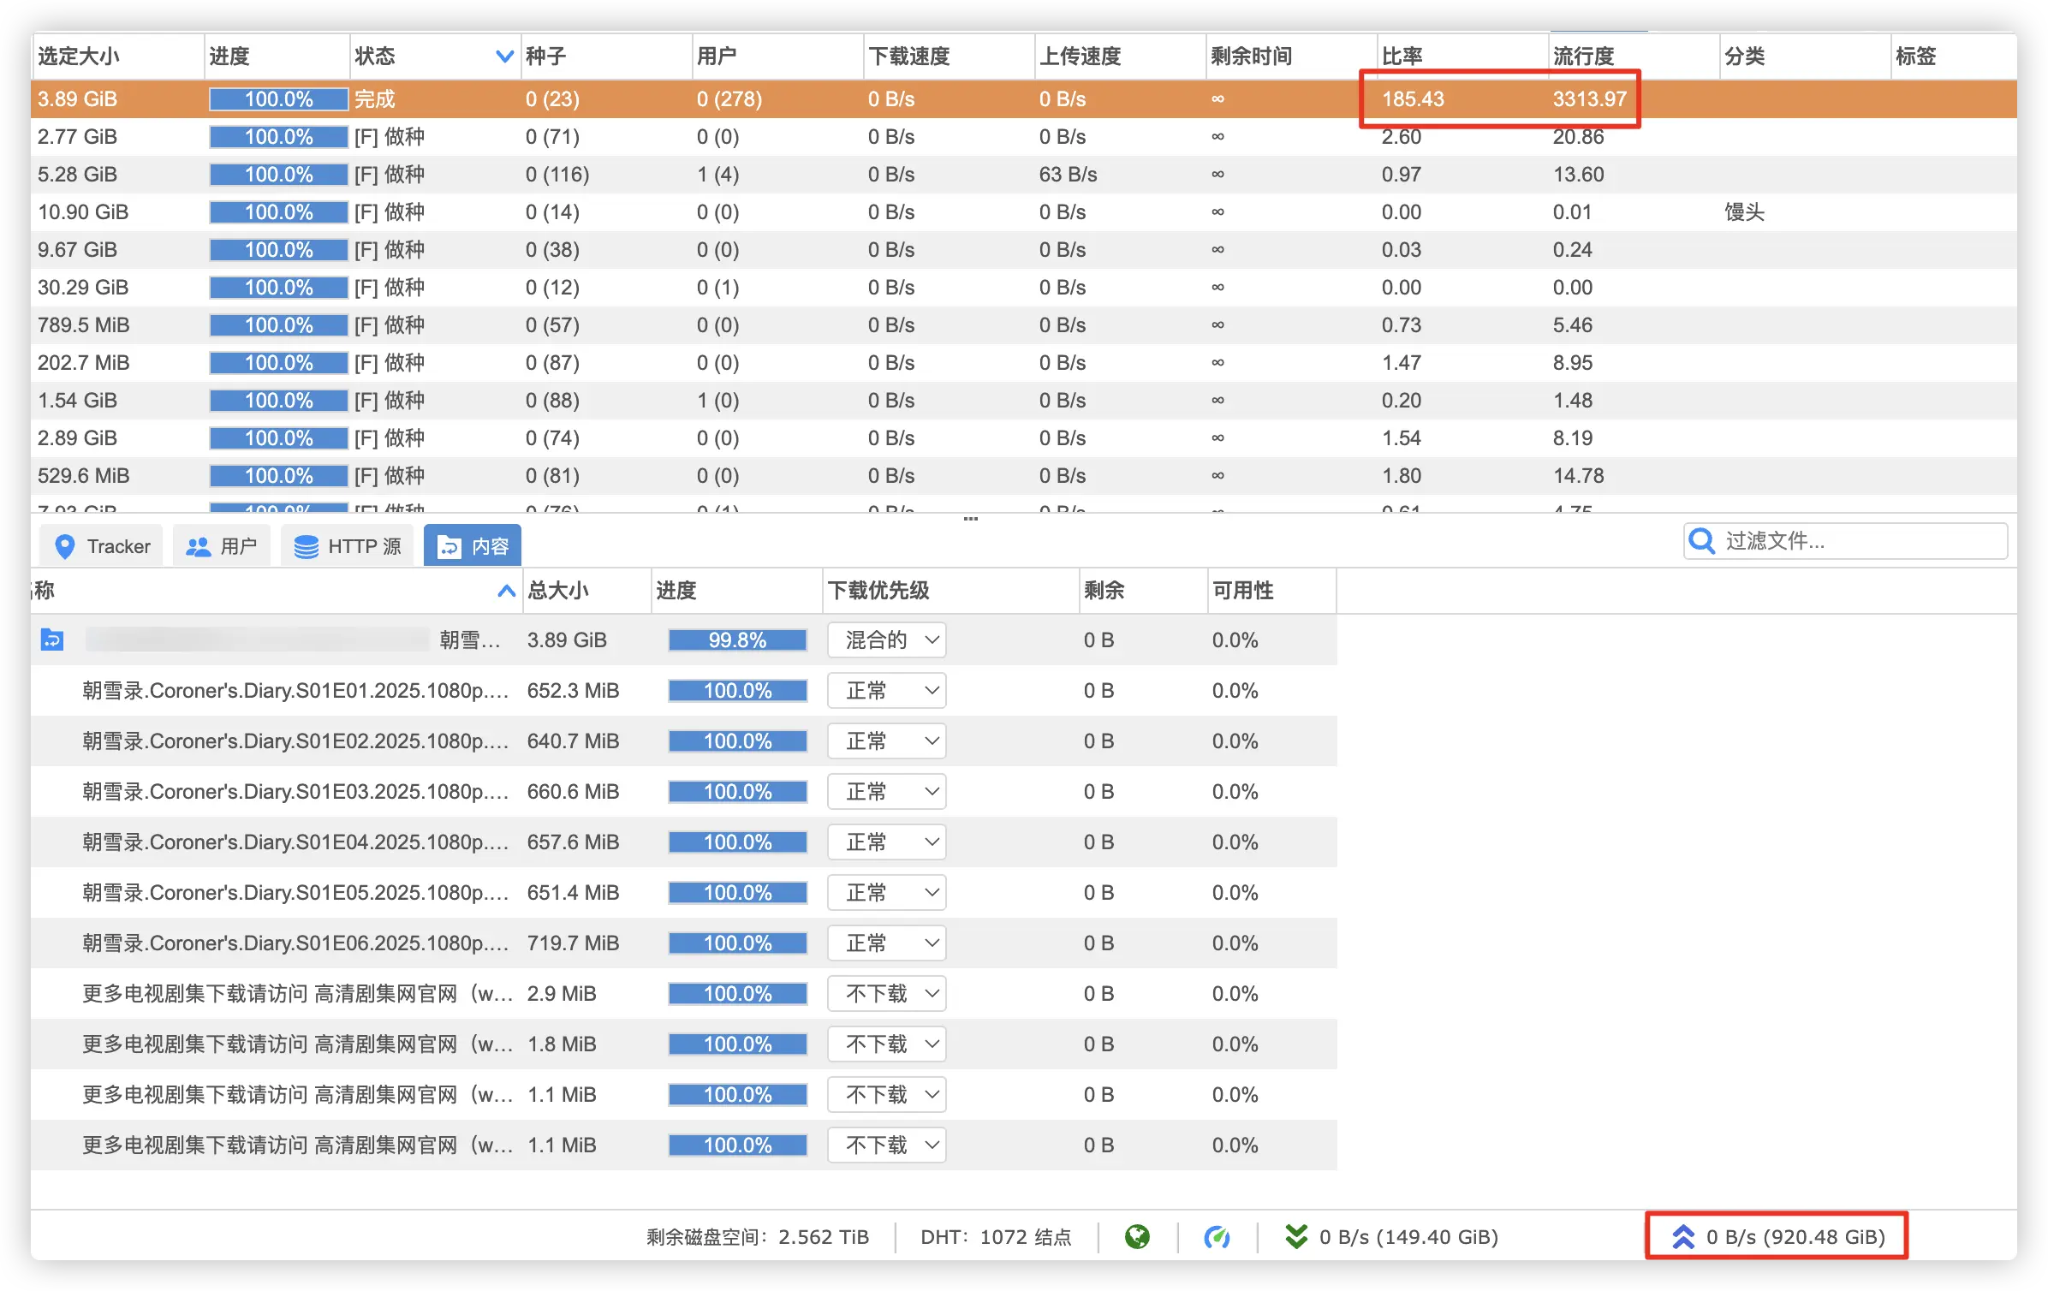The image size is (2048, 1291).
Task: Click blue upload speed arrows icon
Action: (1682, 1236)
